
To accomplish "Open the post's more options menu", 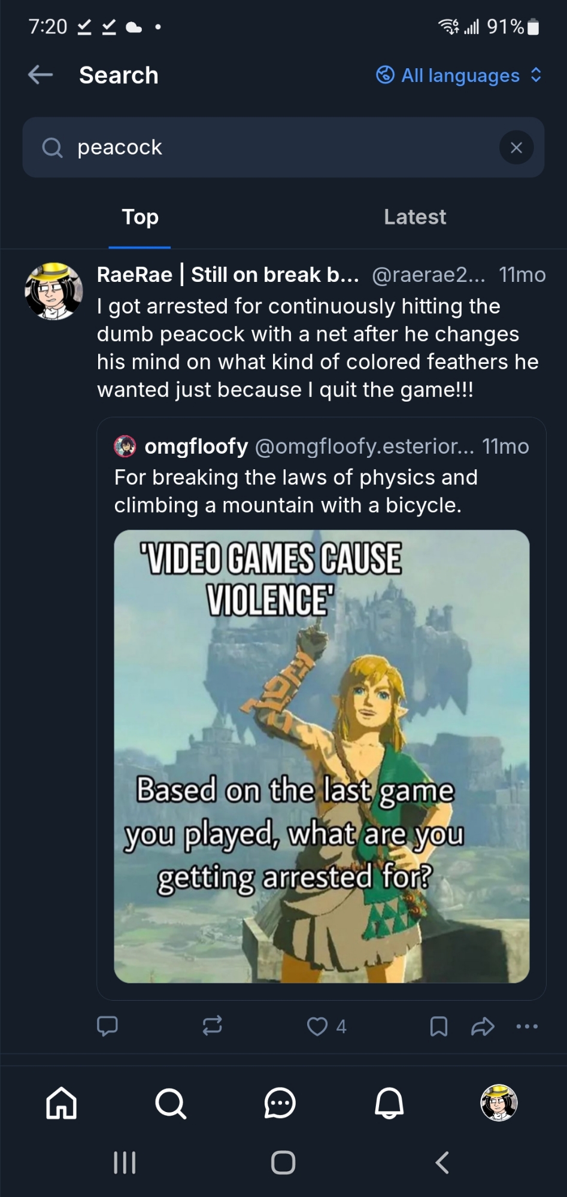I will click(x=527, y=1026).
